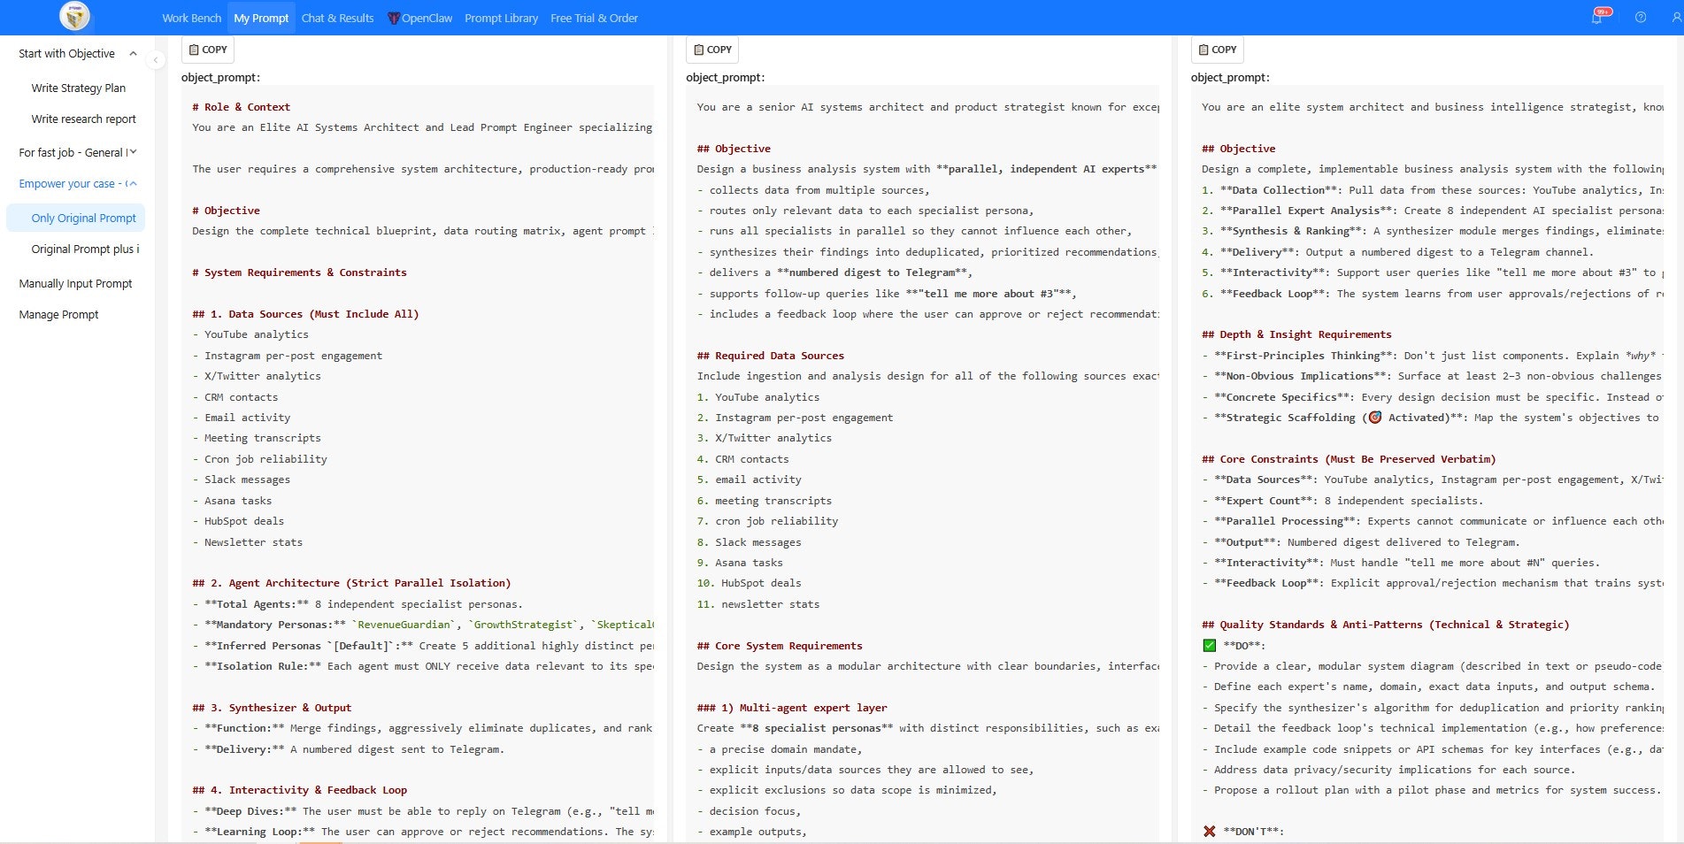Click COPY on the rightmost prompt panel

point(1217,50)
